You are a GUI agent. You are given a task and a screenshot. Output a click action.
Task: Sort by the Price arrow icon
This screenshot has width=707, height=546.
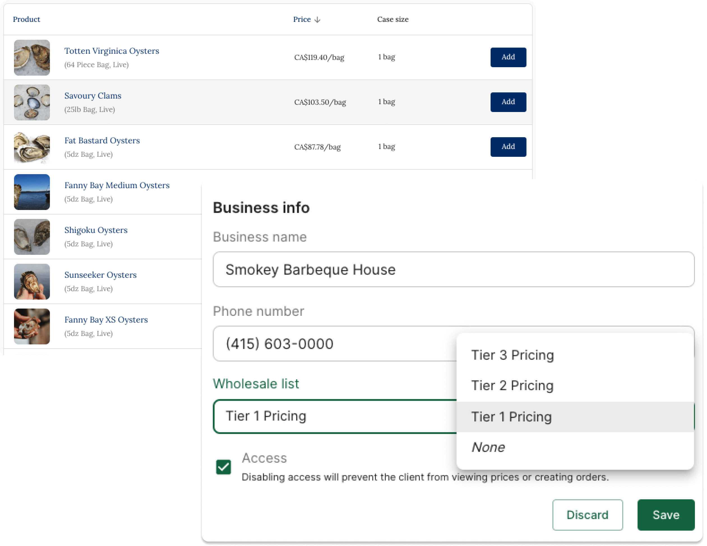point(318,19)
